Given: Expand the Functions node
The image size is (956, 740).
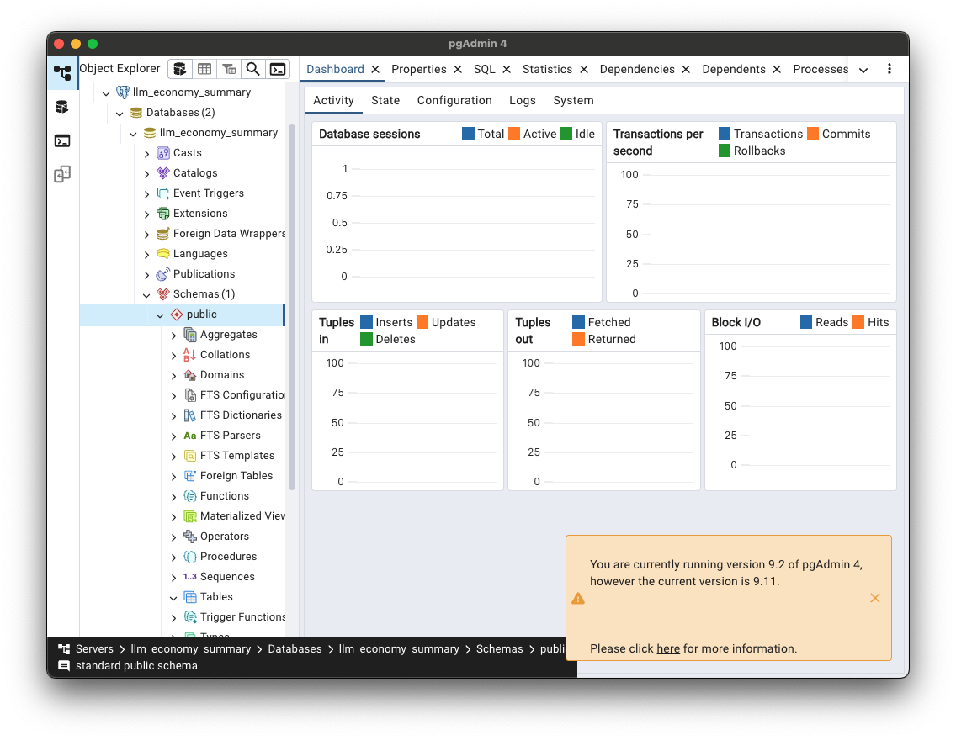Looking at the screenshot, I should [x=173, y=496].
